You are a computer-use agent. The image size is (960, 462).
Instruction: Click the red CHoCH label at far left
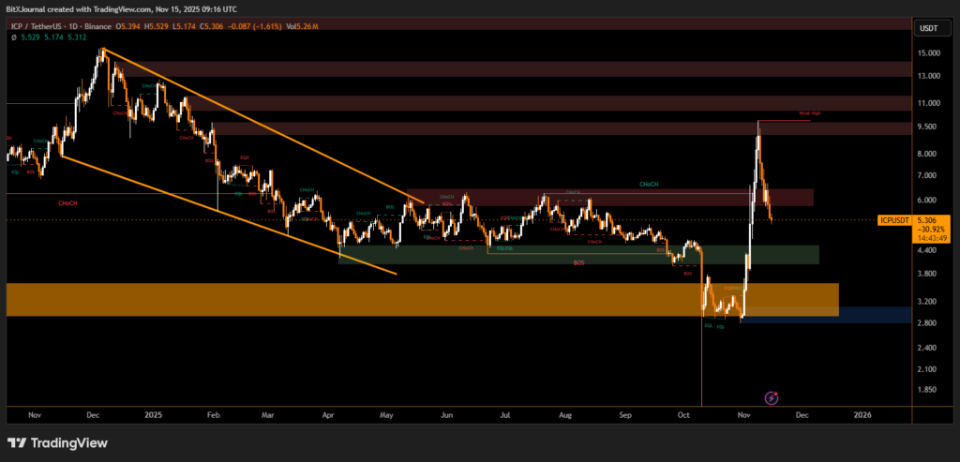[67, 202]
